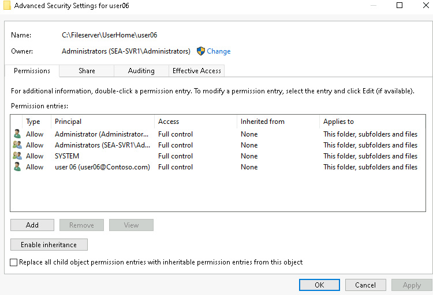Image resolution: width=433 pixels, height=295 pixels.
Task: Click the Apply button
Action: pyautogui.click(x=412, y=285)
